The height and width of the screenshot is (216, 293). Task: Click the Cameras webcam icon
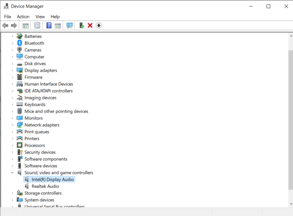20,50
